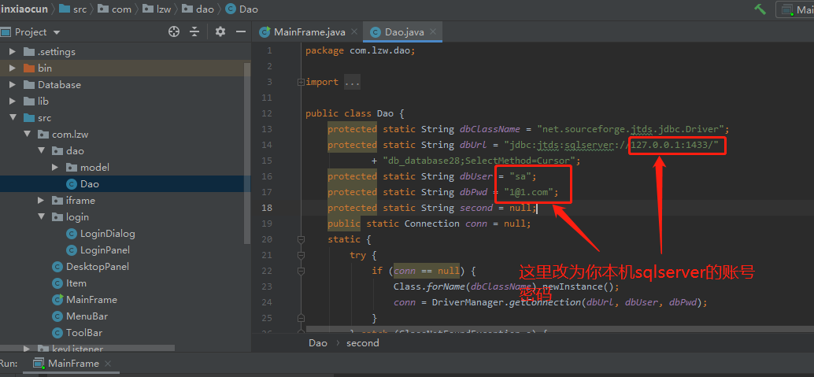
Task: Click the Dao class breadcrumb at top
Action: tap(242, 9)
